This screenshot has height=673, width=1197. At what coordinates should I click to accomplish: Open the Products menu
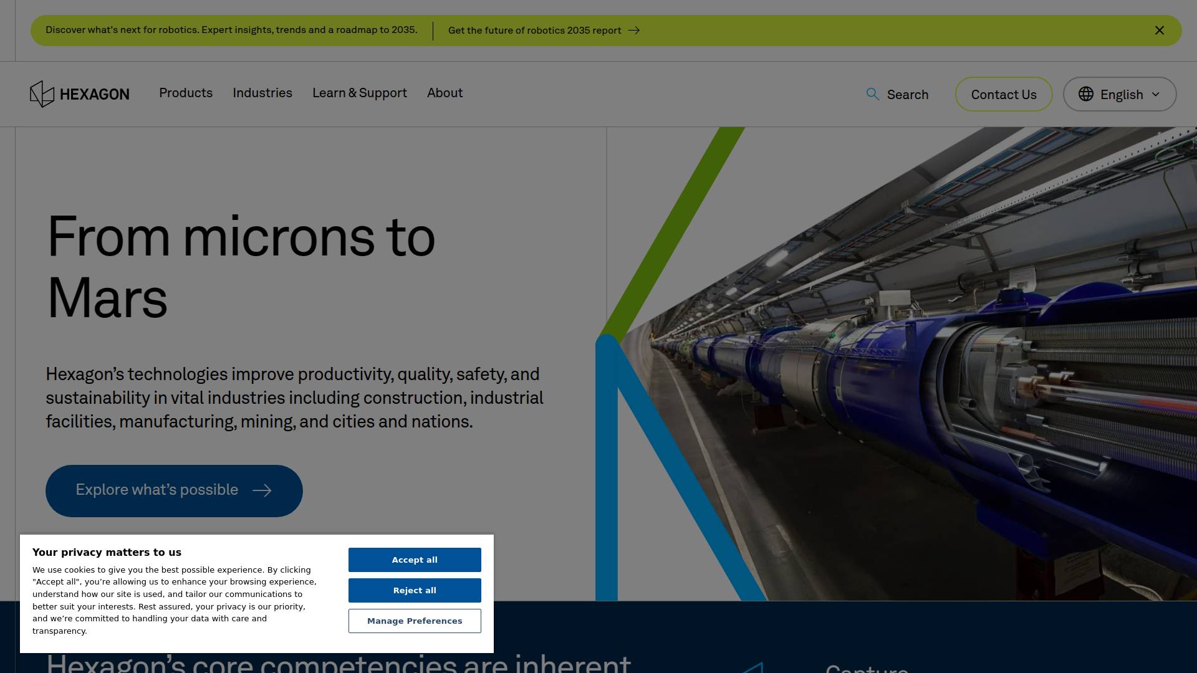click(x=186, y=93)
